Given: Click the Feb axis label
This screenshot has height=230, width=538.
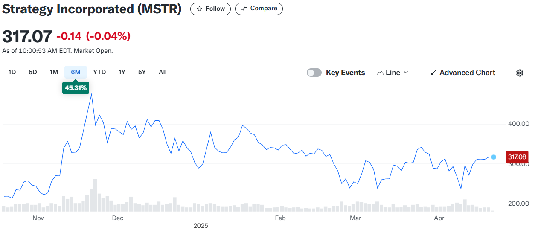Looking at the screenshot, I should [280, 218].
